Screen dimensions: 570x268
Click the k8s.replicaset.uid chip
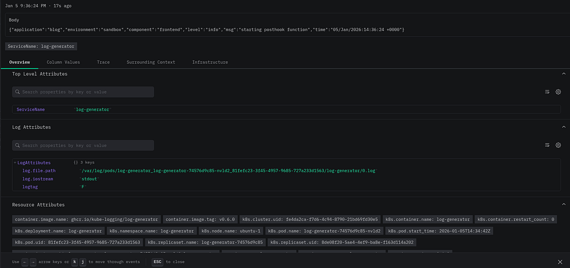point(343,242)
